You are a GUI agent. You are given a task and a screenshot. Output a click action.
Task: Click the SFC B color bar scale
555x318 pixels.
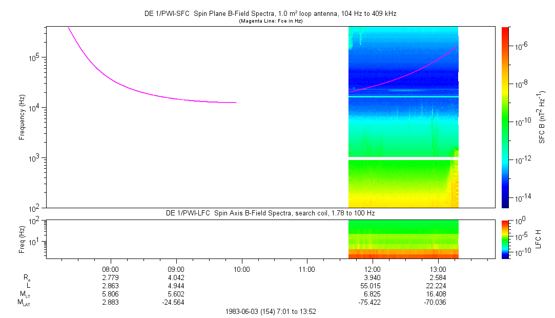click(505, 117)
